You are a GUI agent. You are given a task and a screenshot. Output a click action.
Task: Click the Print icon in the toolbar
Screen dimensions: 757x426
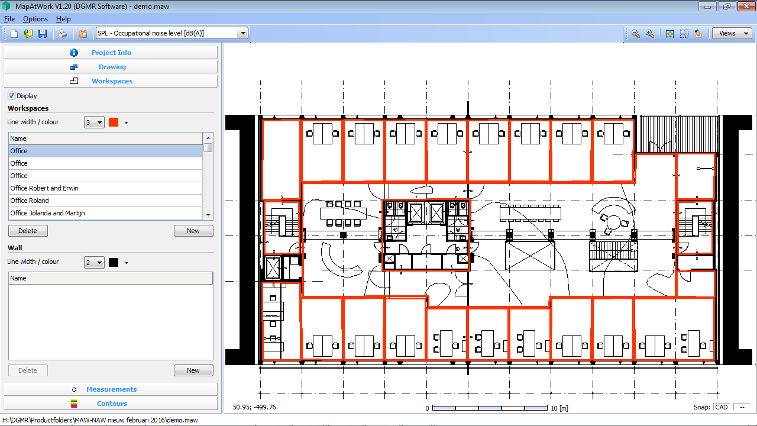pyautogui.click(x=62, y=34)
